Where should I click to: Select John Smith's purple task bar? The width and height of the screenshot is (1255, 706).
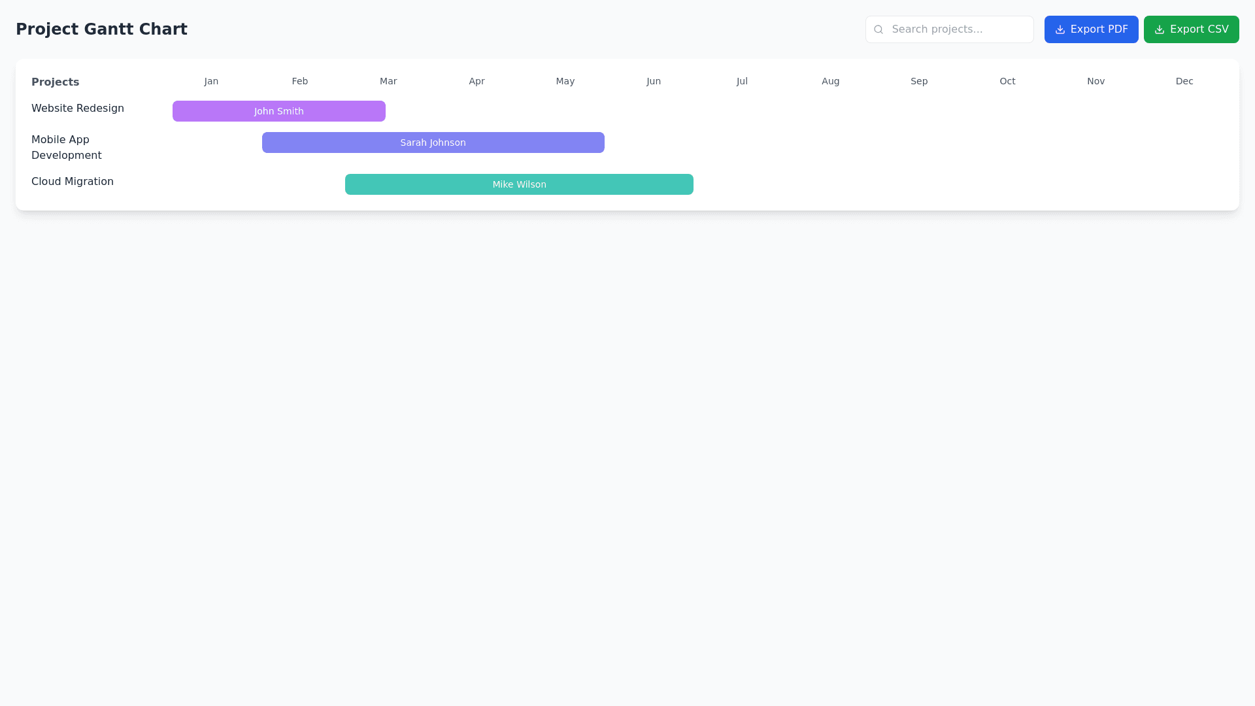279,111
